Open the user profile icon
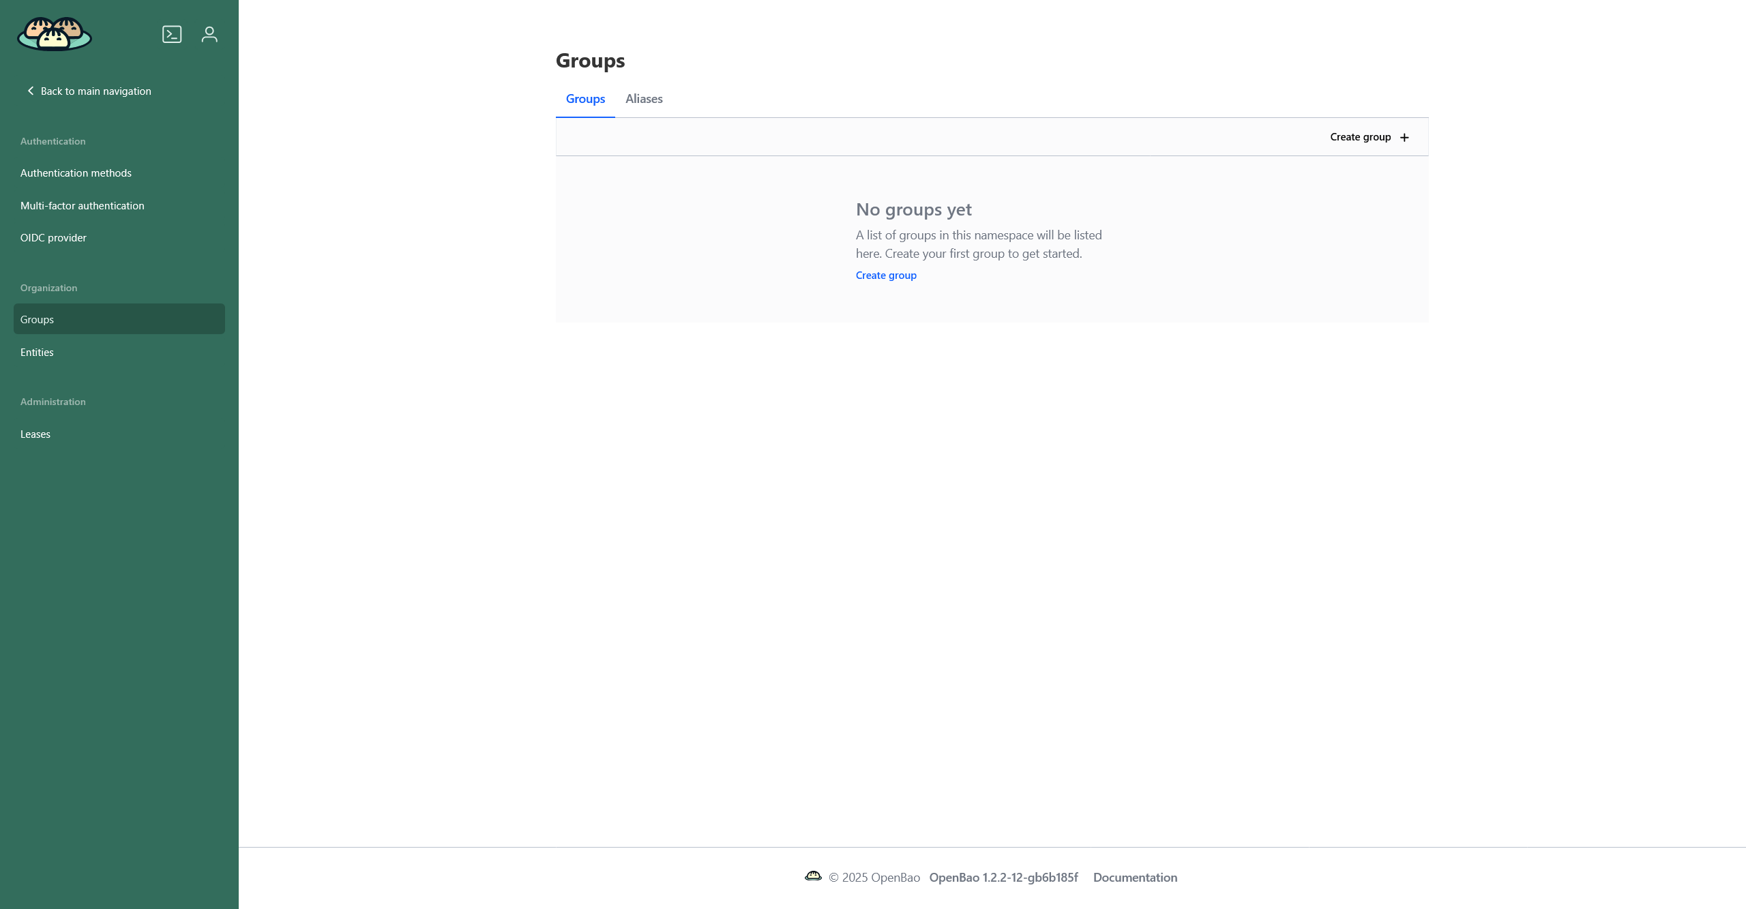 pos(209,33)
